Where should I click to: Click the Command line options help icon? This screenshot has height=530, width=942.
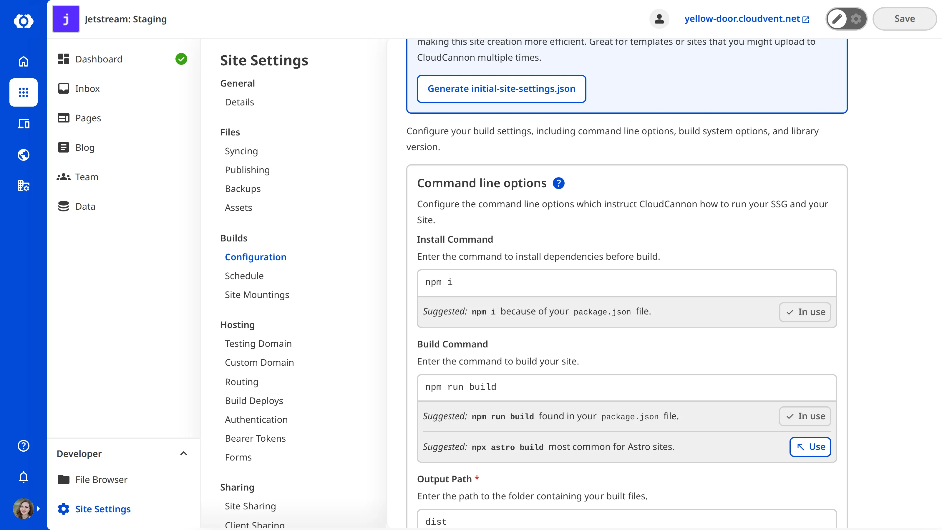point(558,183)
